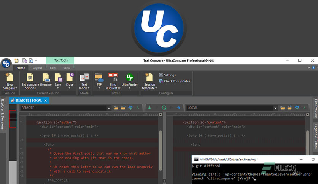Open the Session template dropdown

point(149,81)
